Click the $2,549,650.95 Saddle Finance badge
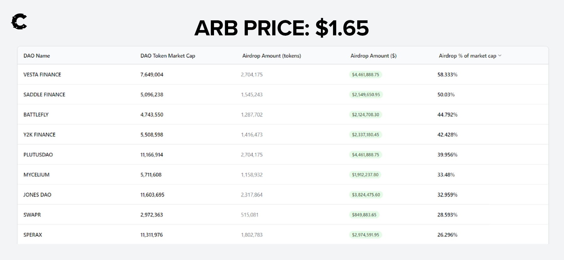This screenshot has height=260, width=564. coord(366,94)
